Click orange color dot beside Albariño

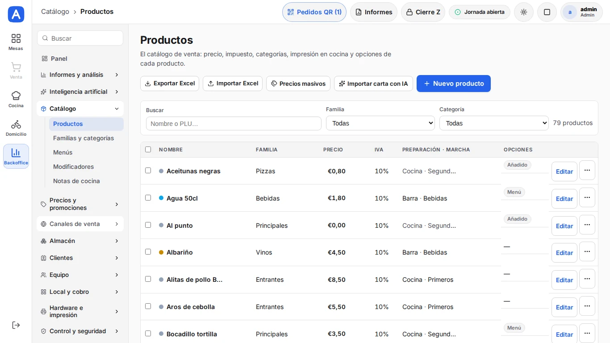(161, 252)
